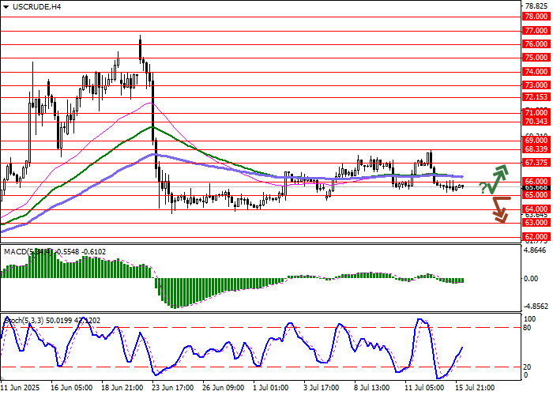Screen dimensions: 553x395
Task: Click the Stochastic scale value 100
Action: click(530, 319)
